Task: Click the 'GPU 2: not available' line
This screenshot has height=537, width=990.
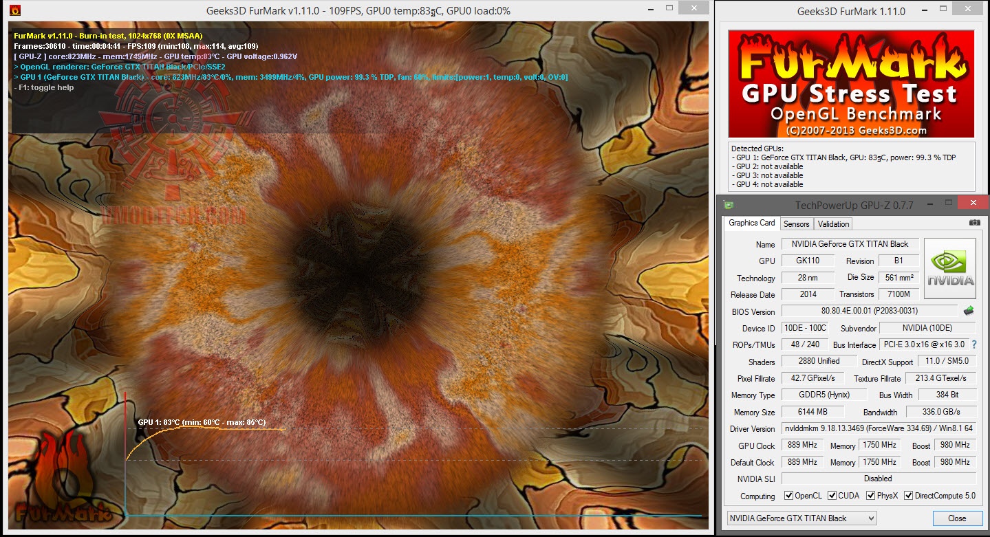Action: 766,166
